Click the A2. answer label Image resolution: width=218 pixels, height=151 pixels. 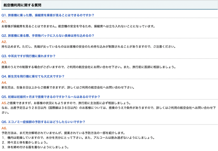[4, 42]
